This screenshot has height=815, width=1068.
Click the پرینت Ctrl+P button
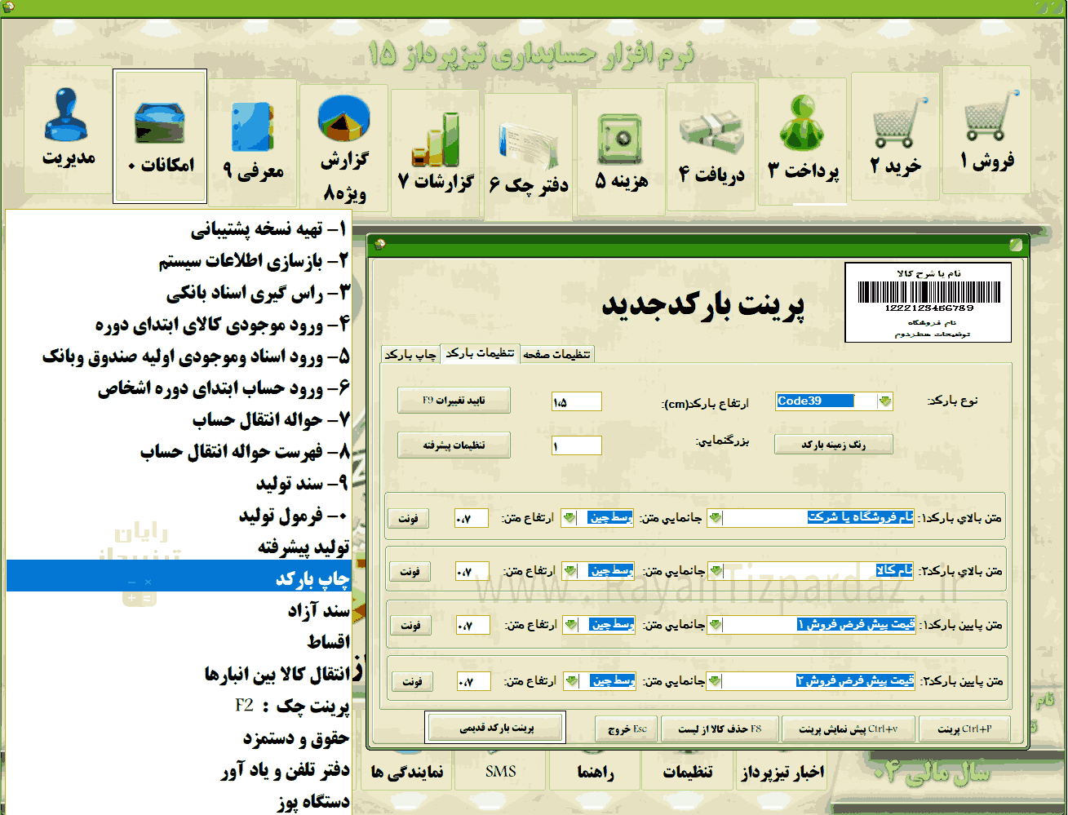coord(964,729)
